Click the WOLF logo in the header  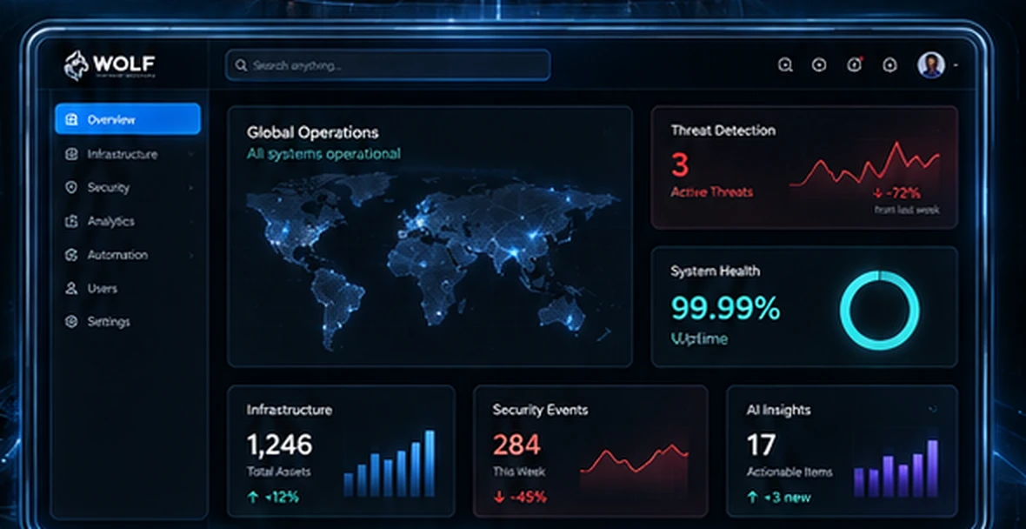point(110,65)
